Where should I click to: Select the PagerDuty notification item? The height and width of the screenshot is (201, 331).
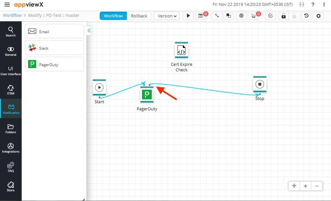[54, 64]
